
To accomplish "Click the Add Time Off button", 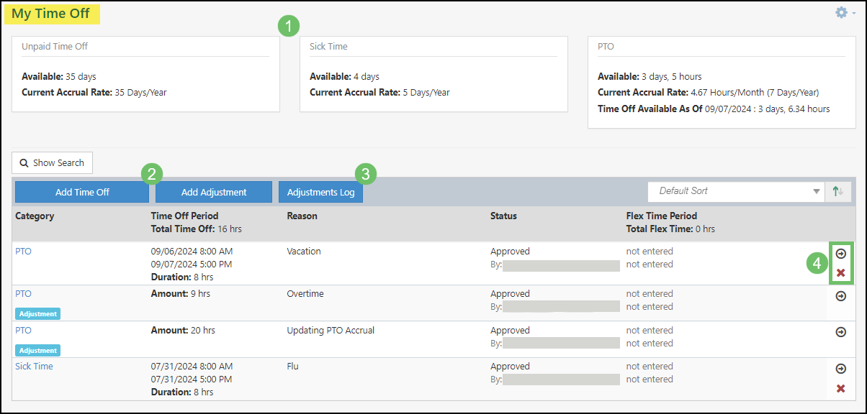I will coord(82,192).
